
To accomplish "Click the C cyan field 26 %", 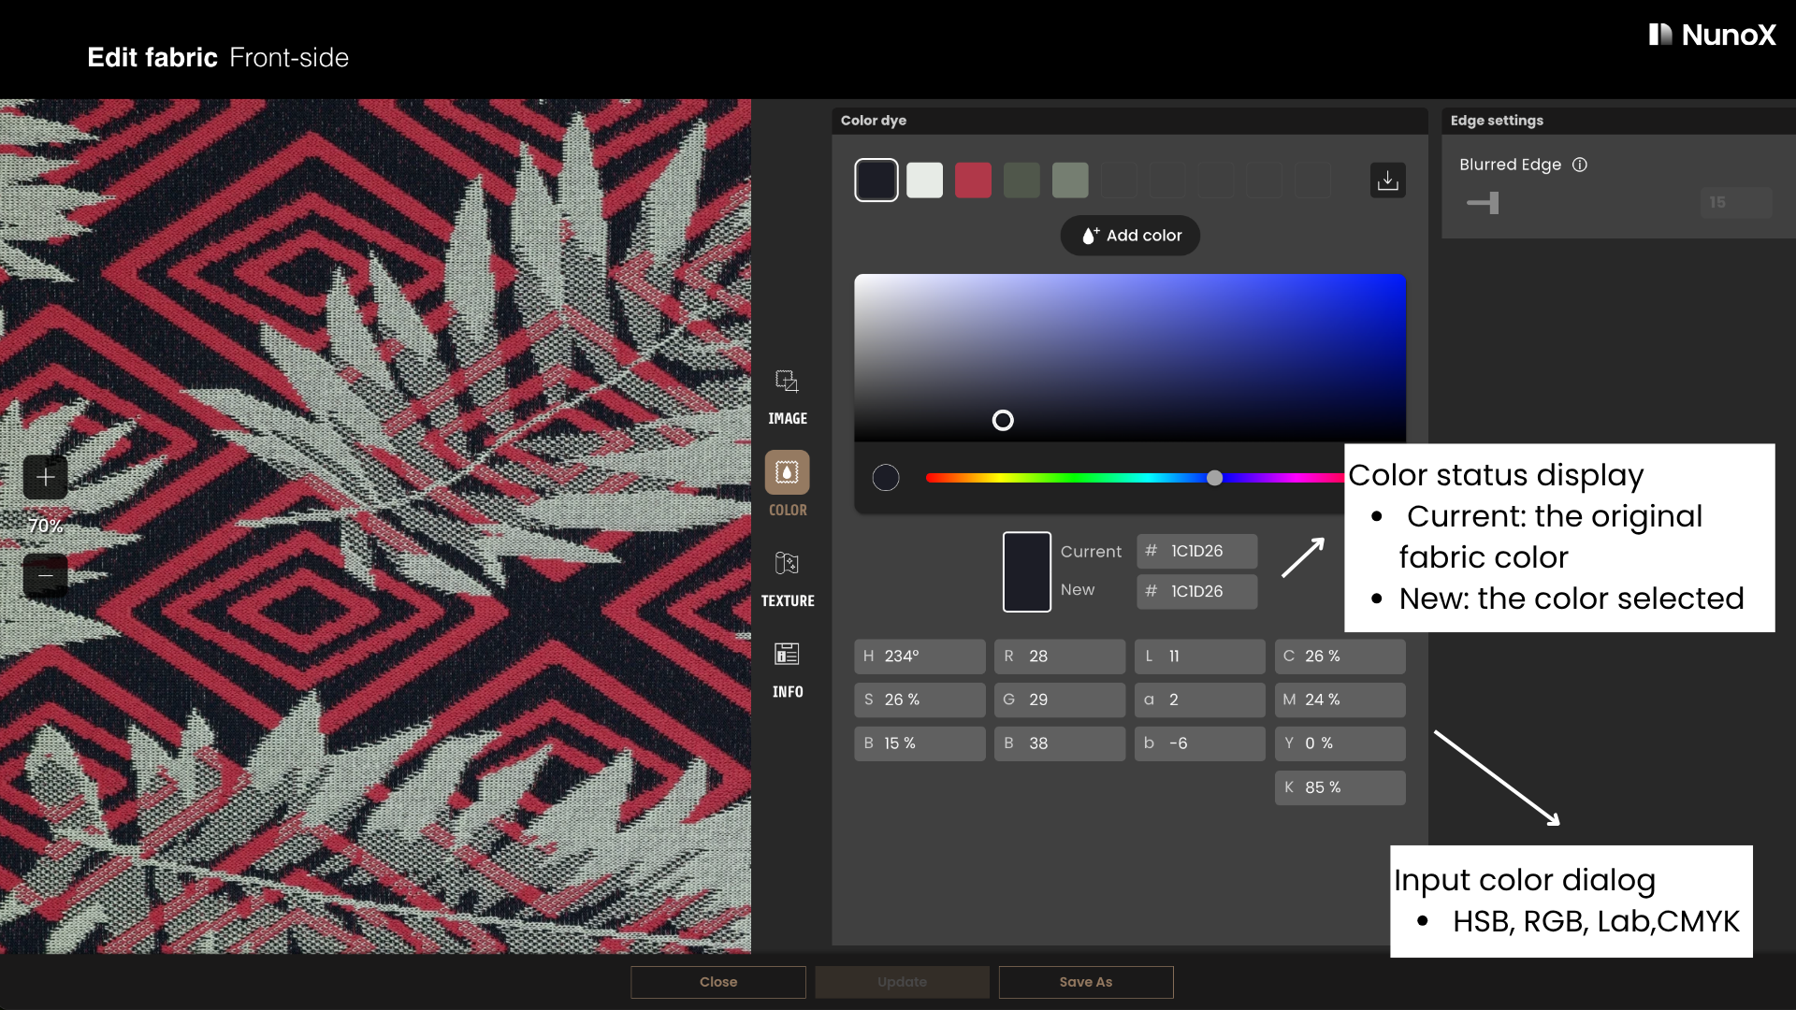I will [1340, 656].
